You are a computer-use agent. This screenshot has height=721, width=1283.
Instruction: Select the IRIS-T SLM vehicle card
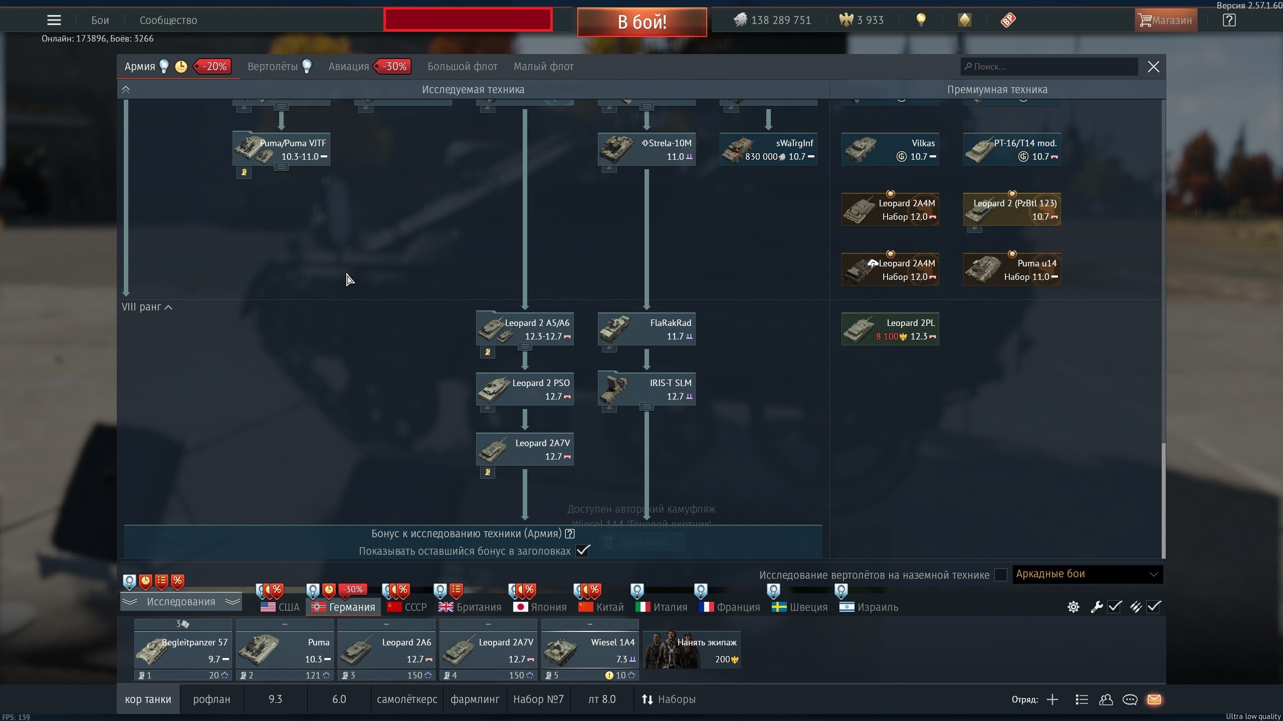(x=647, y=390)
